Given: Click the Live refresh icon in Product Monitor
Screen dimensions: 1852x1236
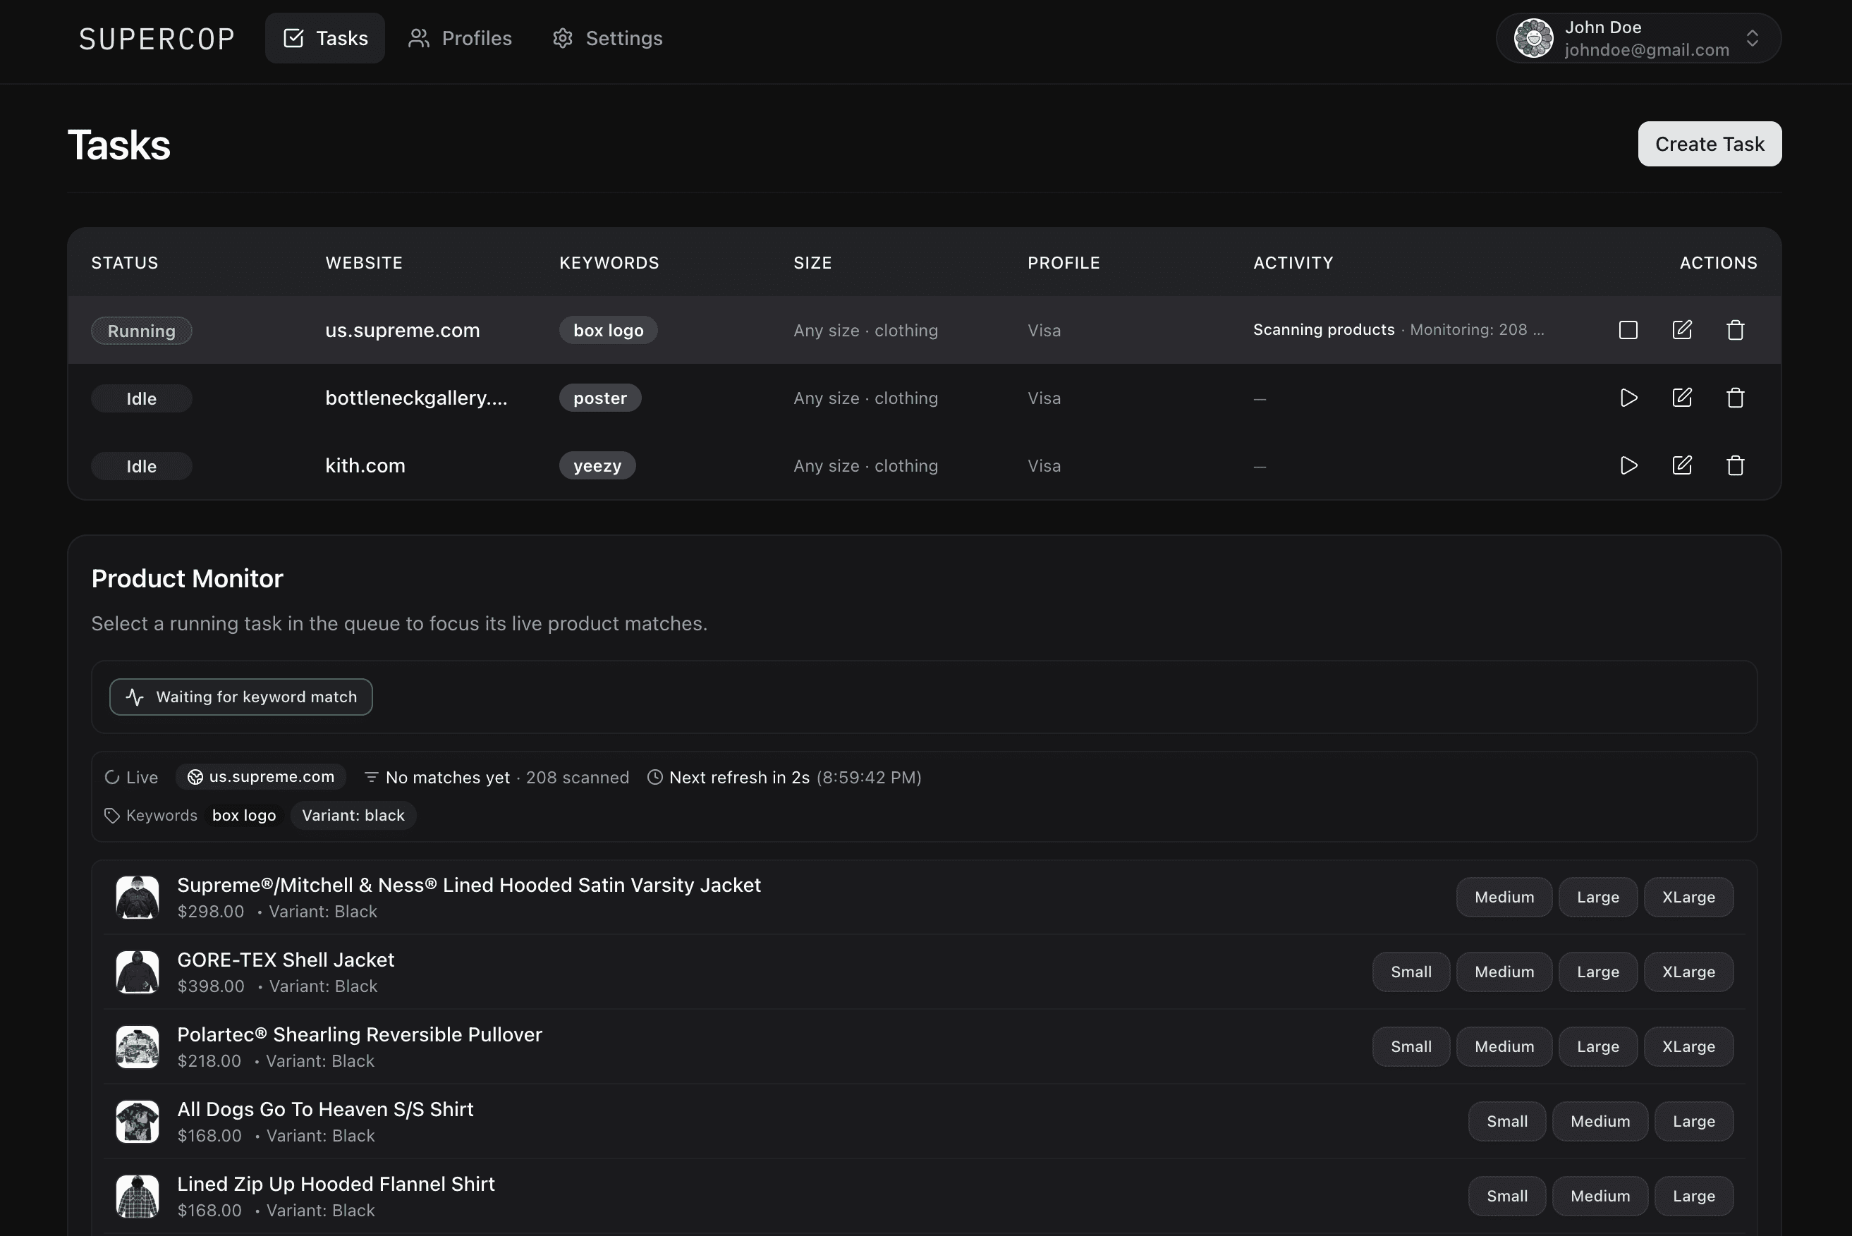Looking at the screenshot, I should (x=111, y=776).
